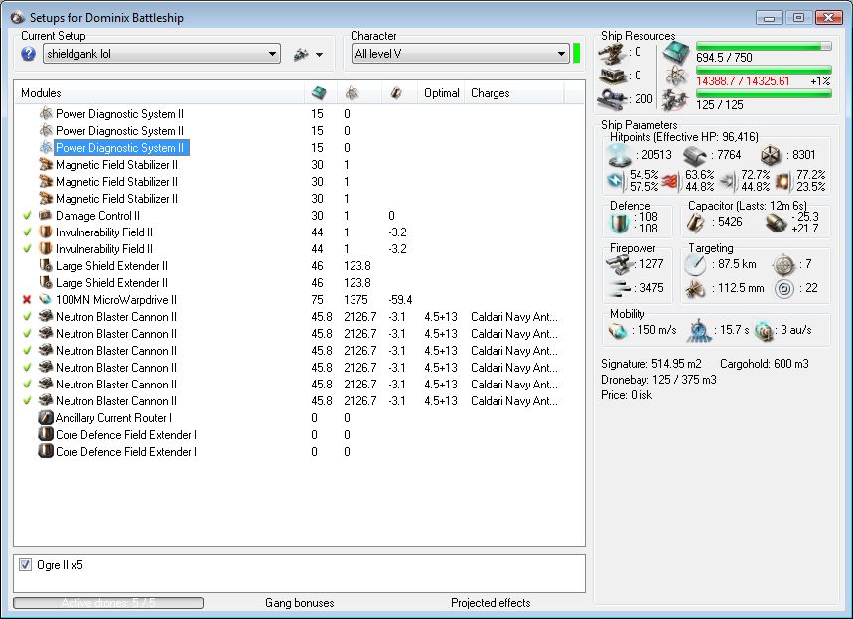The image size is (853, 619).
Task: Click the blue help question mark icon
Action: pyautogui.click(x=28, y=54)
